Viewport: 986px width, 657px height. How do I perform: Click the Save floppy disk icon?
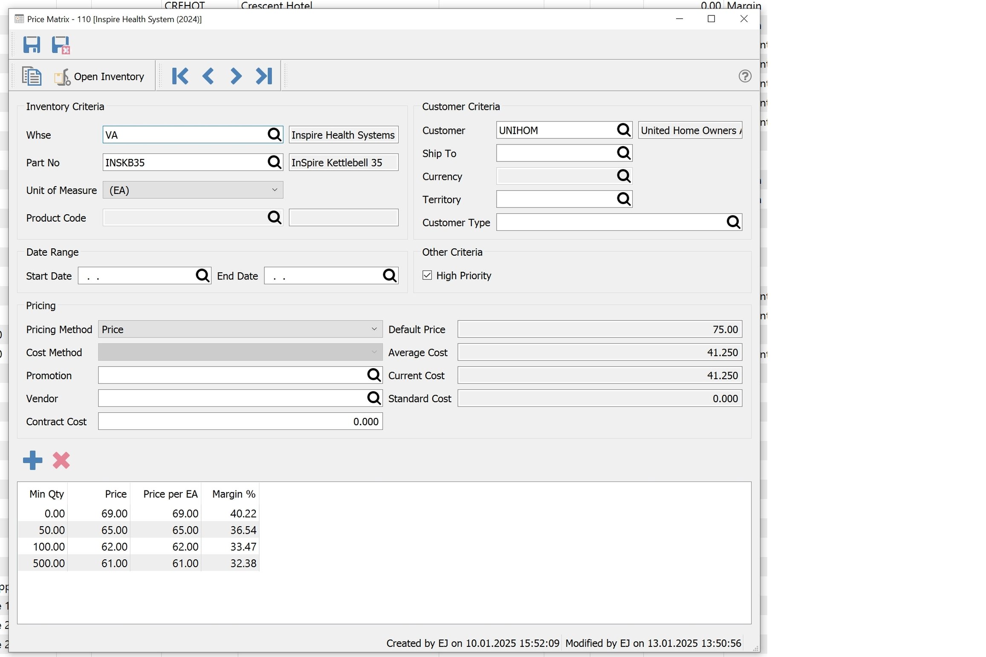pyautogui.click(x=32, y=45)
